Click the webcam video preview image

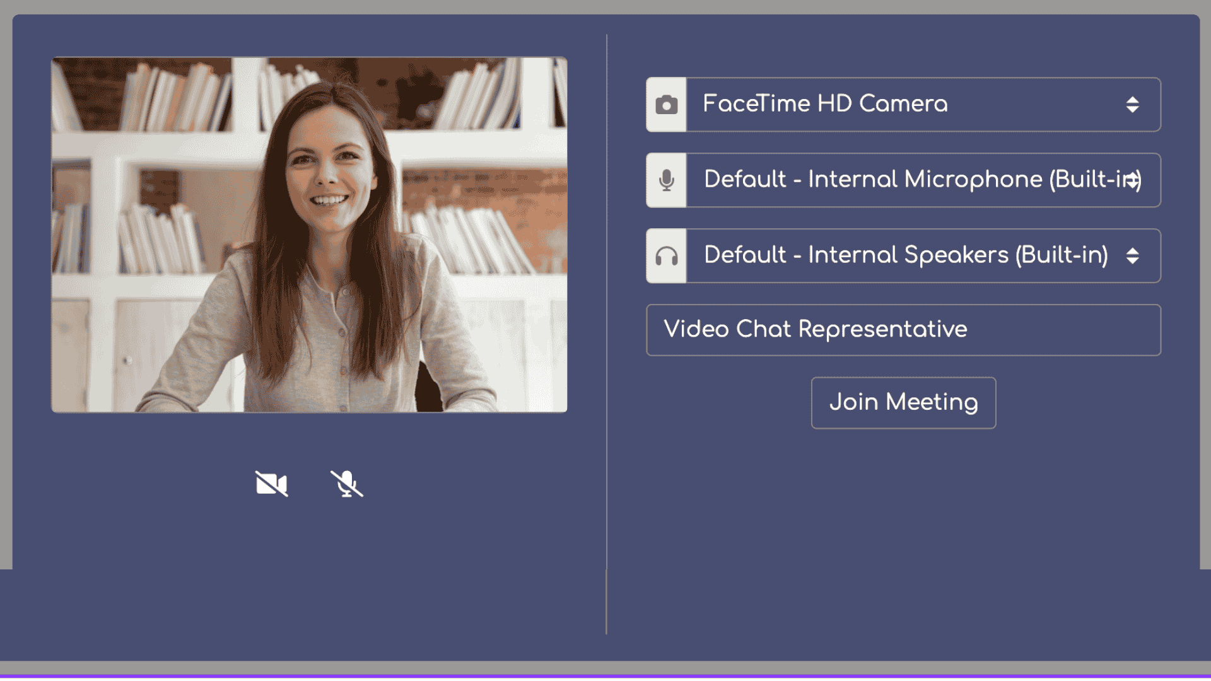point(309,235)
